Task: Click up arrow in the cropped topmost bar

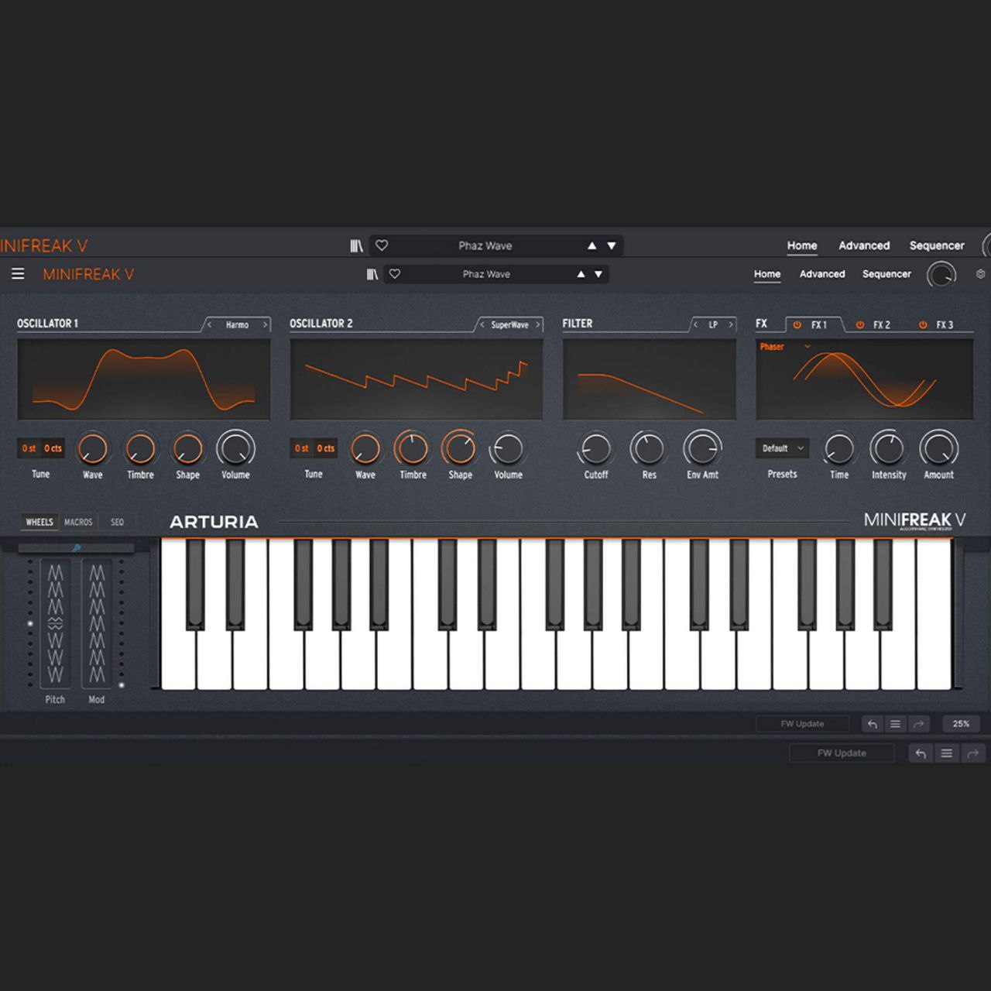Action: [592, 245]
